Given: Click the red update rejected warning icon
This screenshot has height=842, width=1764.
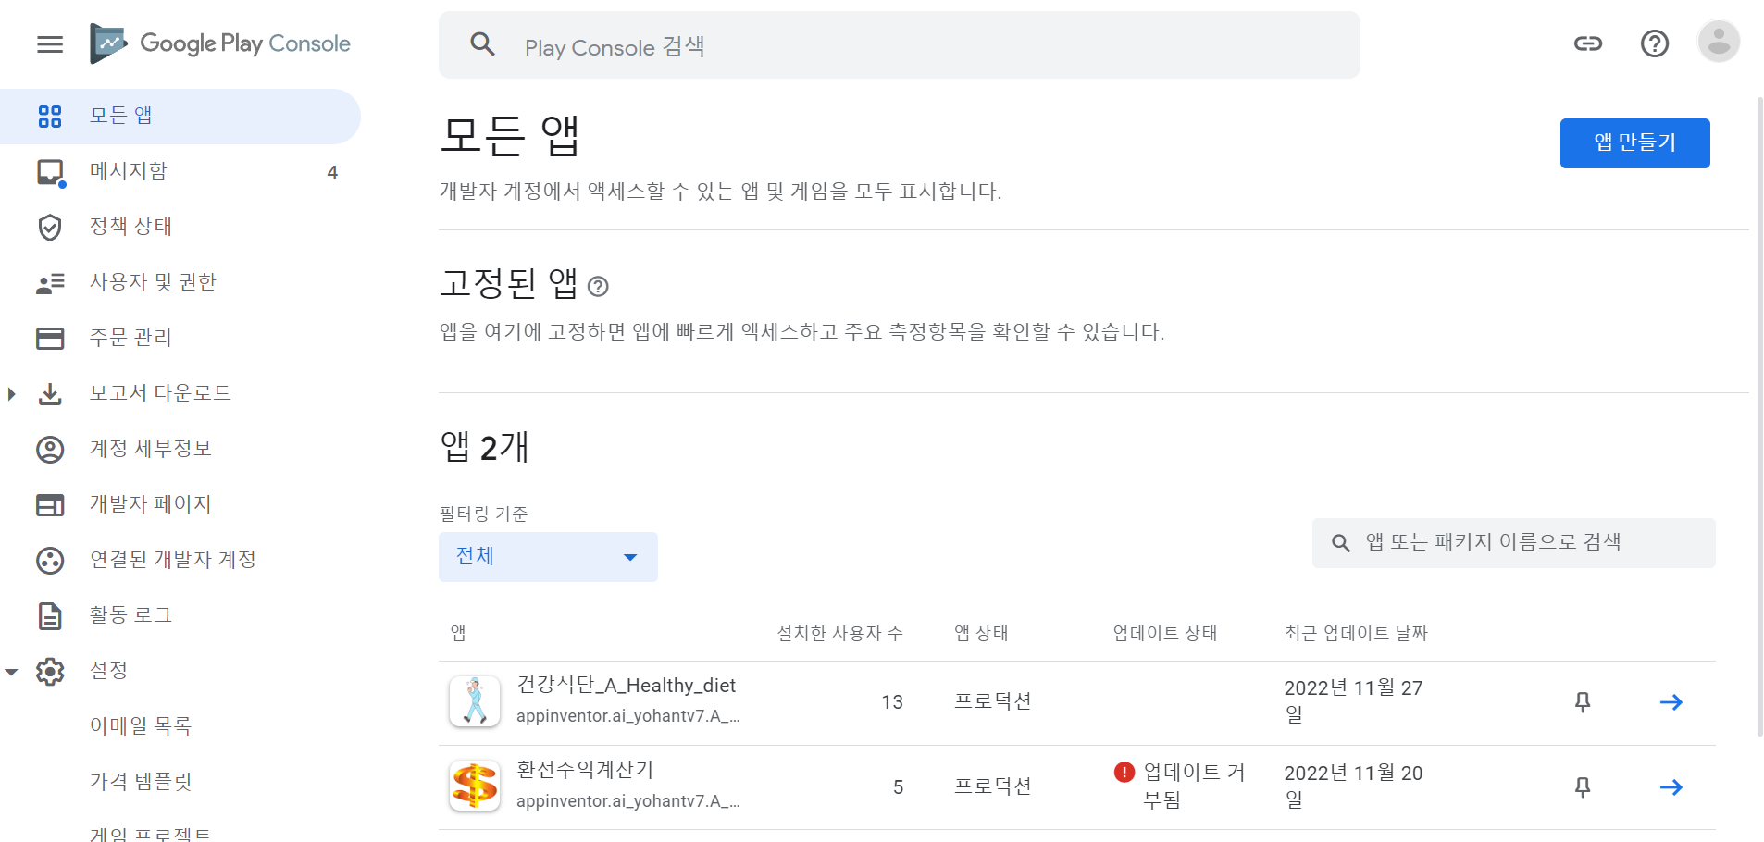Looking at the screenshot, I should pos(1124,772).
